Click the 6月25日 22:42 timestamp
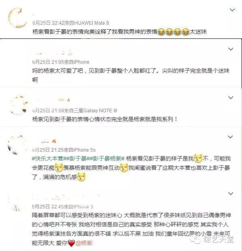 click(48, 23)
